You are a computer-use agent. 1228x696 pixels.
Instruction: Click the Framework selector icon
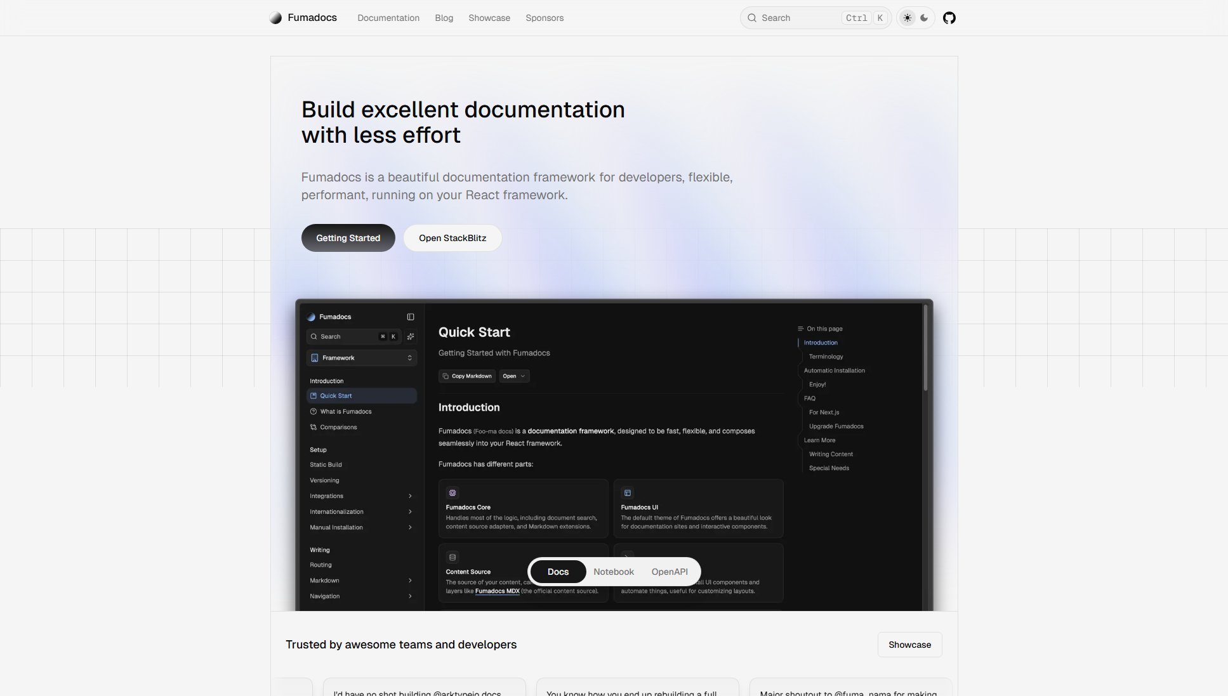pyautogui.click(x=315, y=358)
